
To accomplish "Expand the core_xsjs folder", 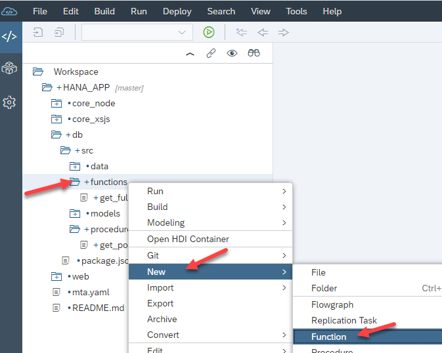I will (x=56, y=119).
